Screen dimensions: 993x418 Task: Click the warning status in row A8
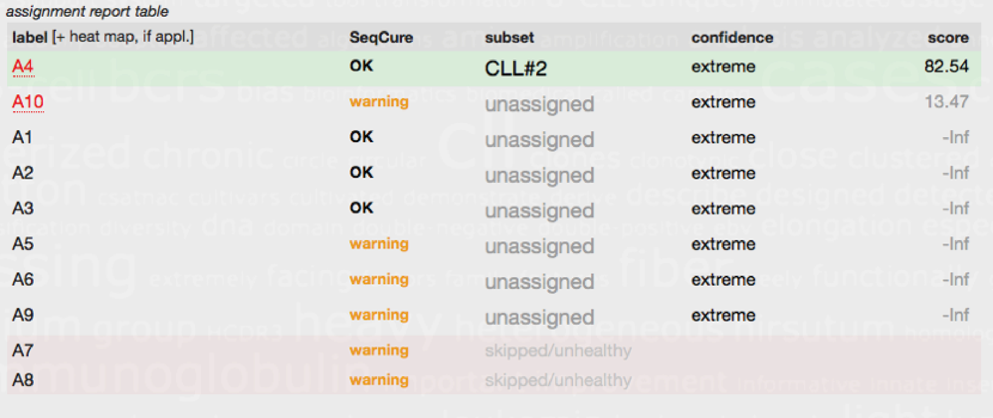pyautogui.click(x=379, y=380)
